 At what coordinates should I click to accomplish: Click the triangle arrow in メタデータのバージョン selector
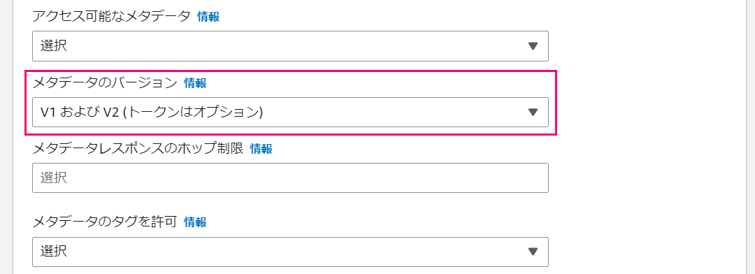click(533, 113)
